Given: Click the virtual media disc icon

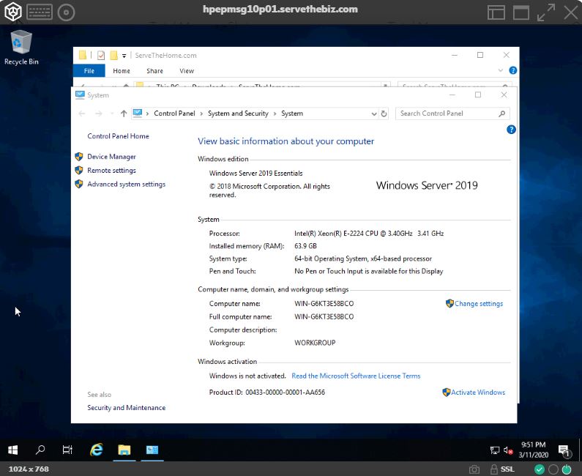Looking at the screenshot, I should point(66,12).
